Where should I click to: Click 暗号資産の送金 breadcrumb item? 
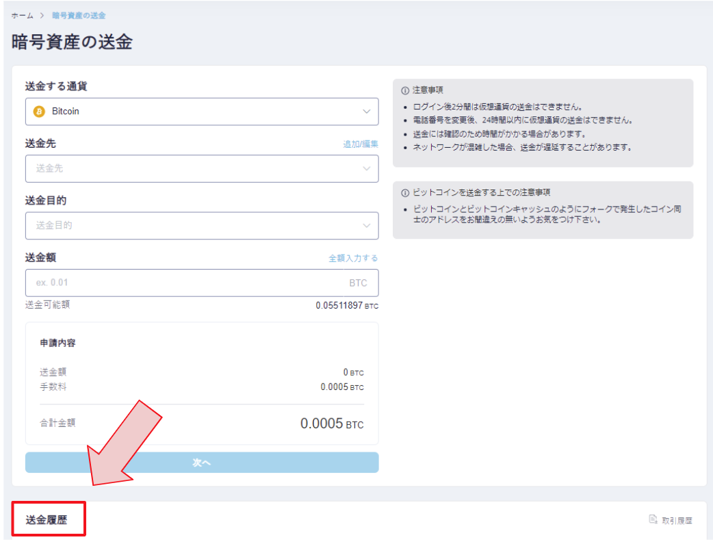[79, 15]
